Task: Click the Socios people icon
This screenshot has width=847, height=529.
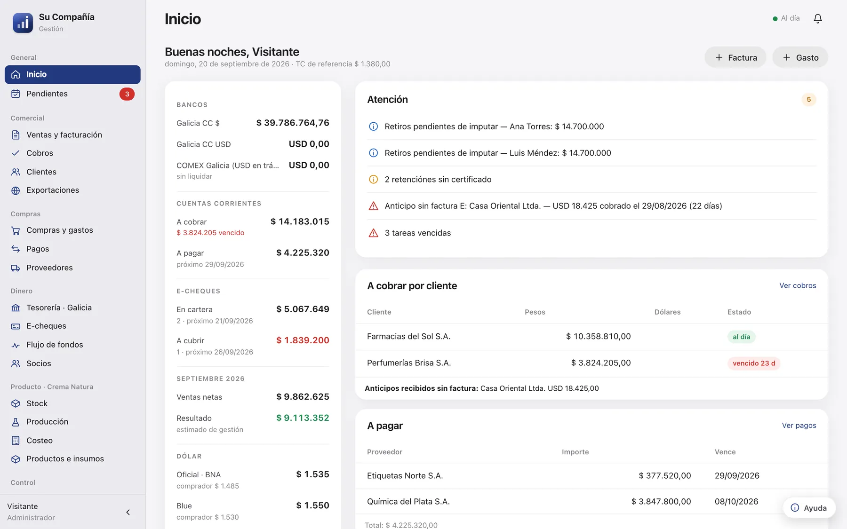Action: (x=16, y=363)
